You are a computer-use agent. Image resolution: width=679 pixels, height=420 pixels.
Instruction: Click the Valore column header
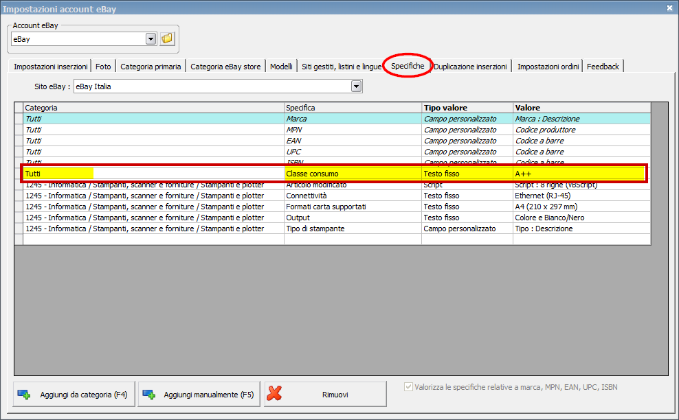click(581, 108)
